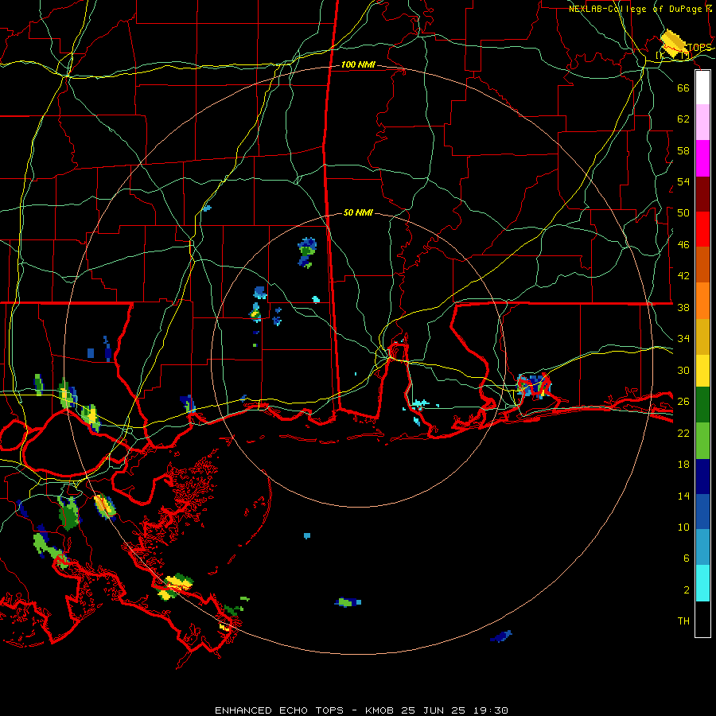Click the legend value "34"

click(x=683, y=338)
